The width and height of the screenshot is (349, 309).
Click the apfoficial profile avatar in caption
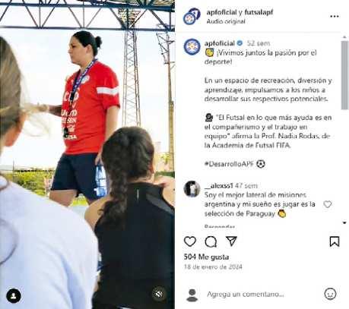pyautogui.click(x=192, y=47)
